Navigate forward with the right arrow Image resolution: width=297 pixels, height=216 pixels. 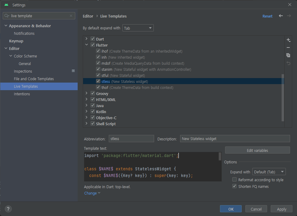[289, 16]
